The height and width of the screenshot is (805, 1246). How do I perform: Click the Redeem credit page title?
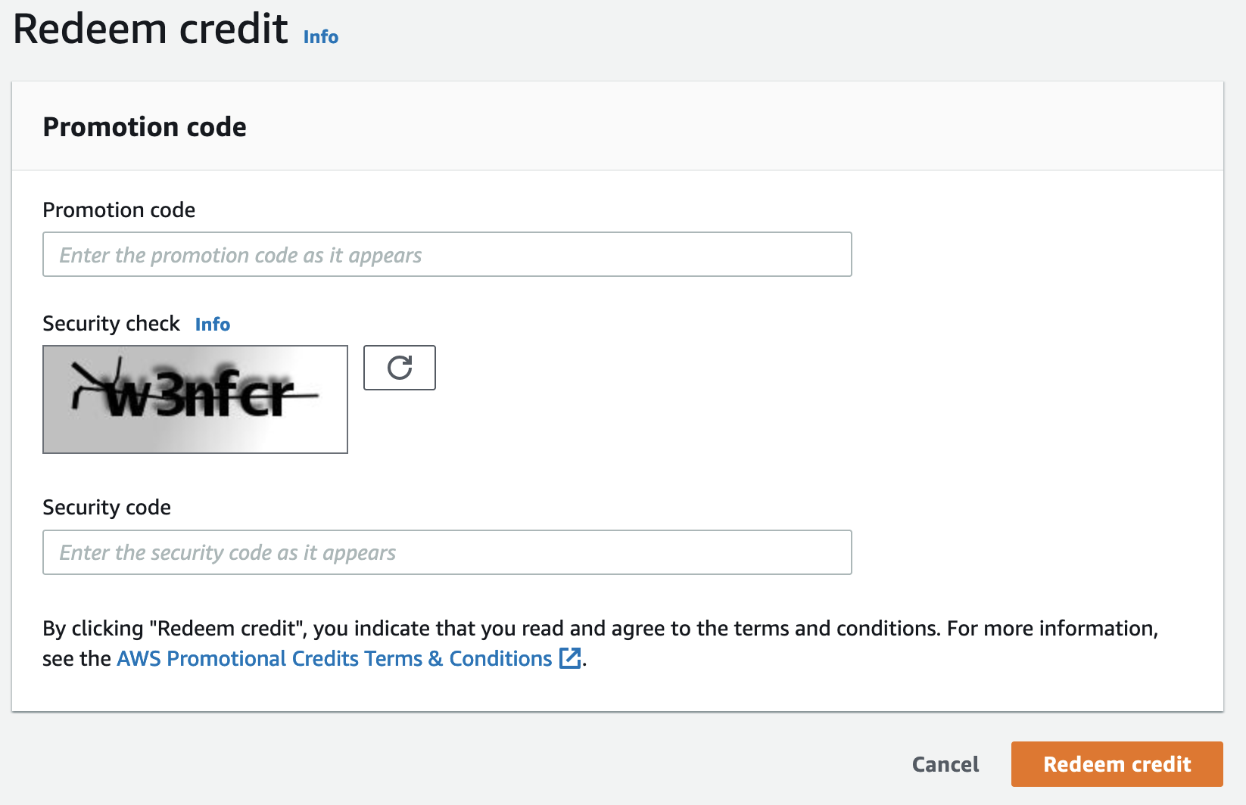[x=151, y=30]
